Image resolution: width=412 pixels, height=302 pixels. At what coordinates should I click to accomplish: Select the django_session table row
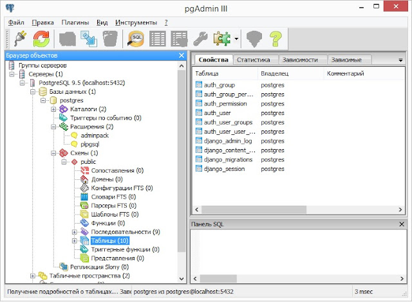click(240, 169)
